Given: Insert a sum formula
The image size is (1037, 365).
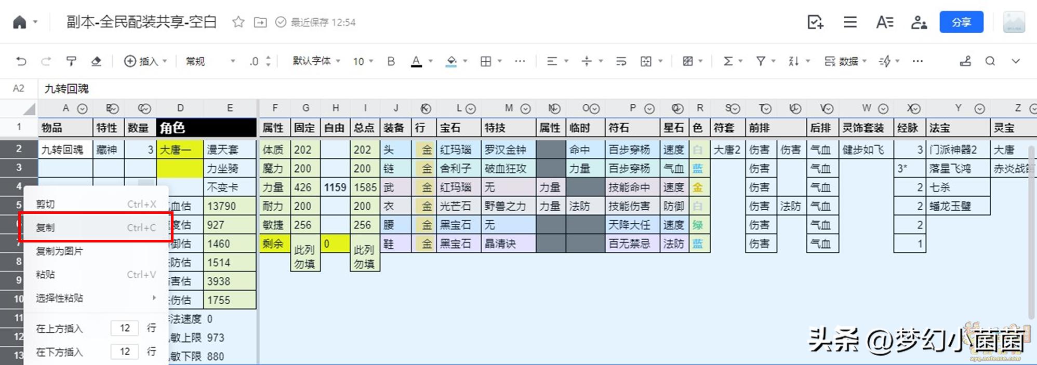Looking at the screenshot, I should coord(728,61).
